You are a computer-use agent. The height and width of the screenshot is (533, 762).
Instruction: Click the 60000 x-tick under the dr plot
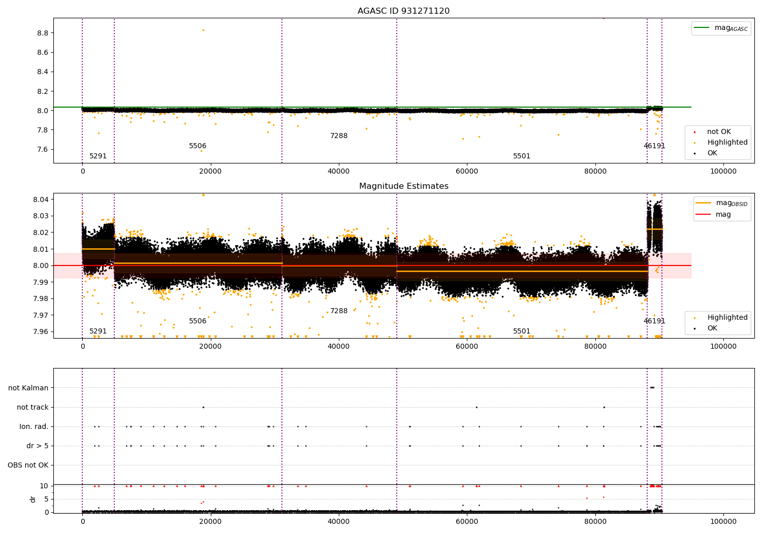(x=467, y=521)
